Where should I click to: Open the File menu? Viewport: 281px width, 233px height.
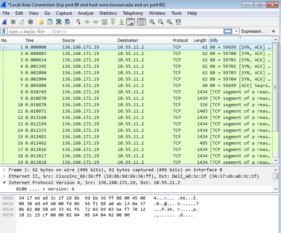(x=6, y=13)
